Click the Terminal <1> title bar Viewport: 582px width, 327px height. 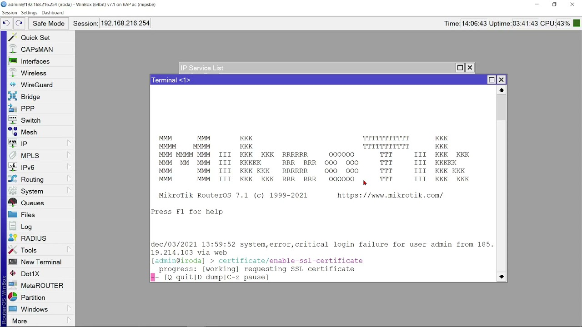(x=318, y=80)
